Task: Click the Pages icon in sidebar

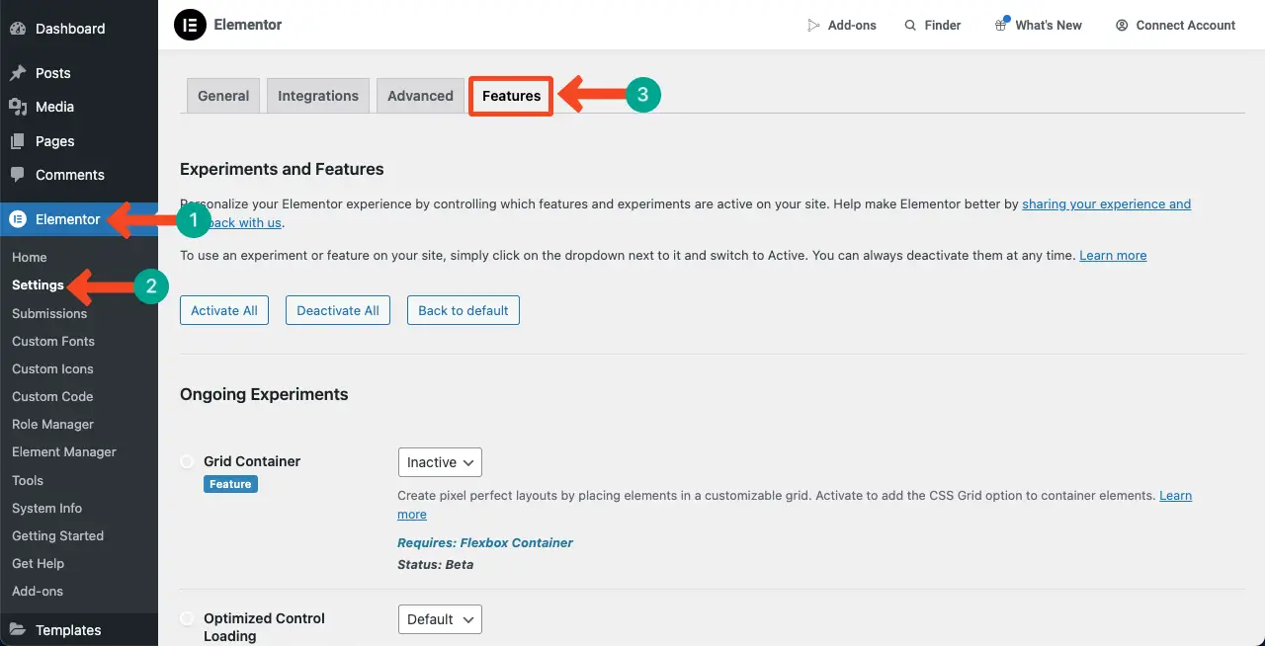Action: (x=18, y=141)
